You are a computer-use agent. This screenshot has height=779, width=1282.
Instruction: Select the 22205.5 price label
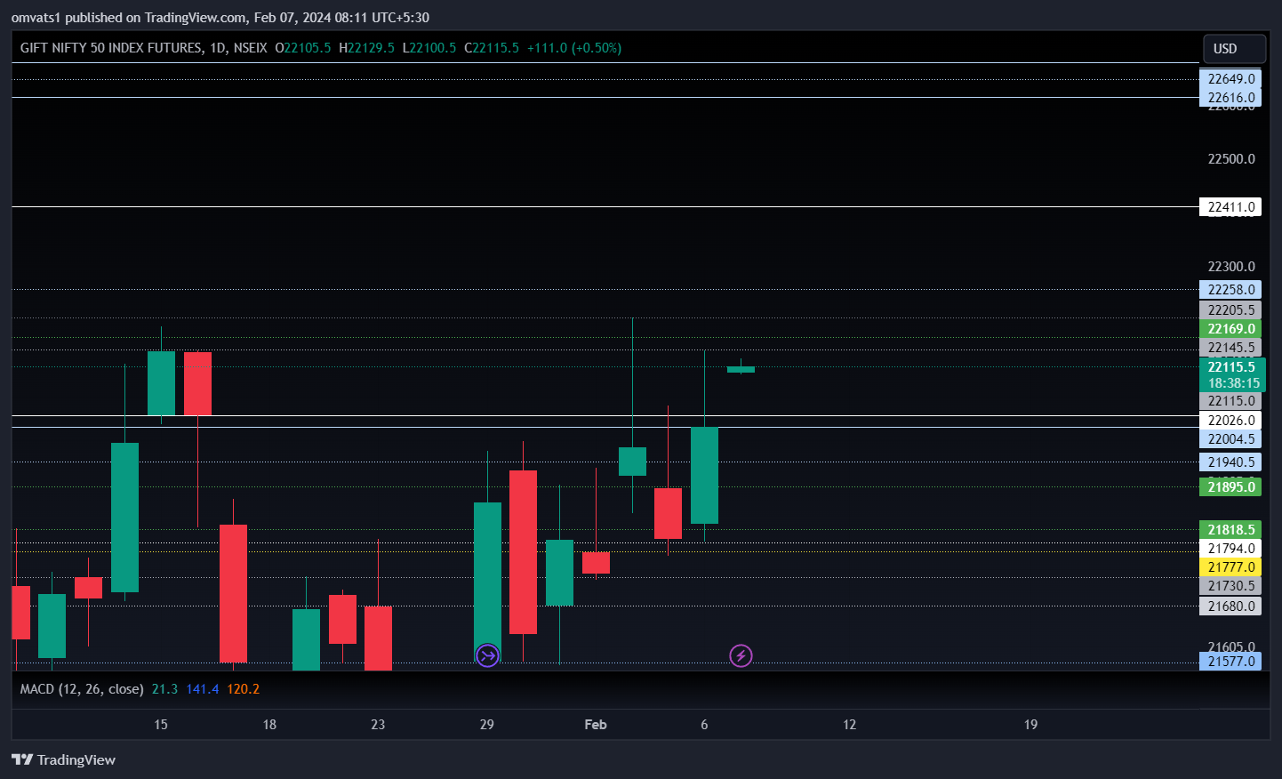[1230, 310]
